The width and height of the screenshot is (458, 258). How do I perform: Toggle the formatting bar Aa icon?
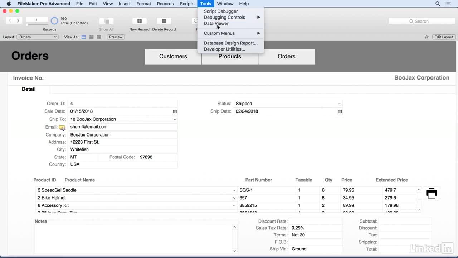(427, 37)
